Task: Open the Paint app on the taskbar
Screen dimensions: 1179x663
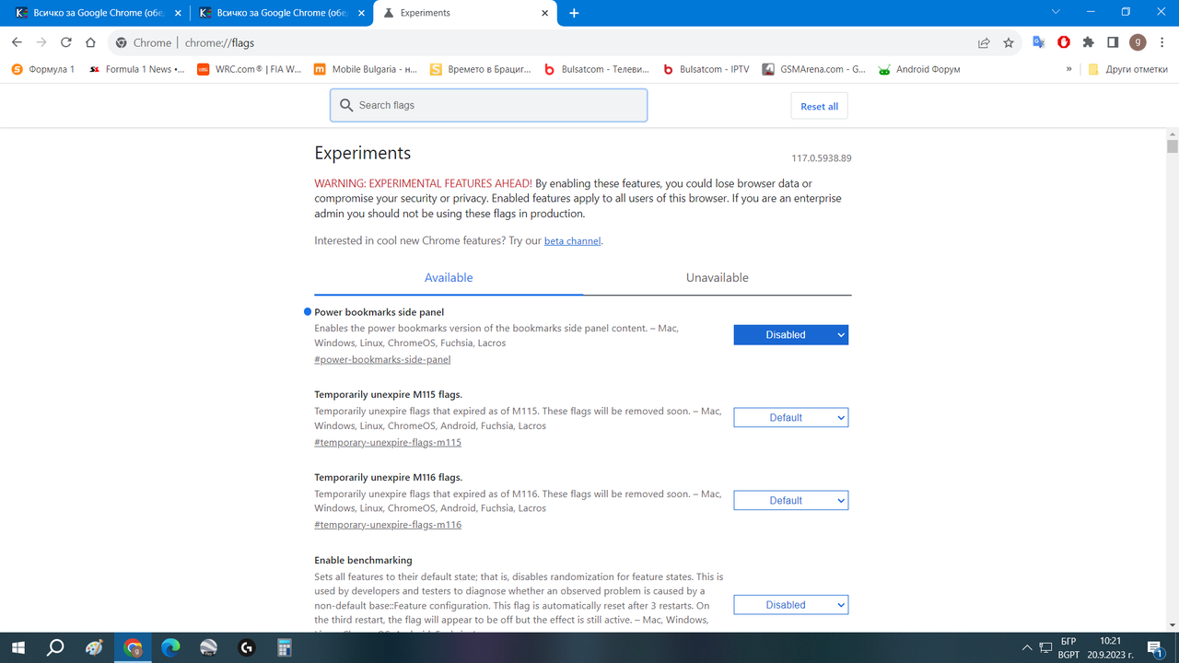Action: pos(94,647)
